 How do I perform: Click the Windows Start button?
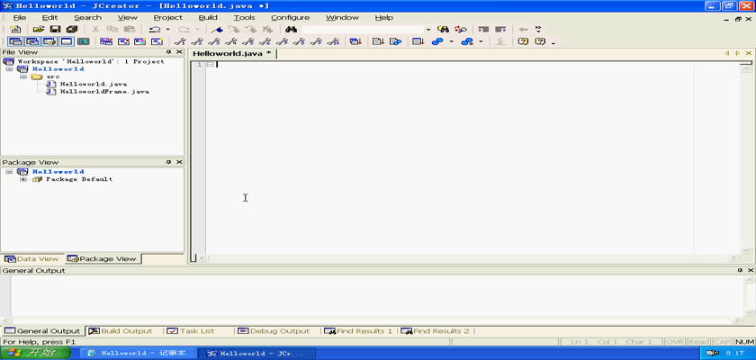35,354
